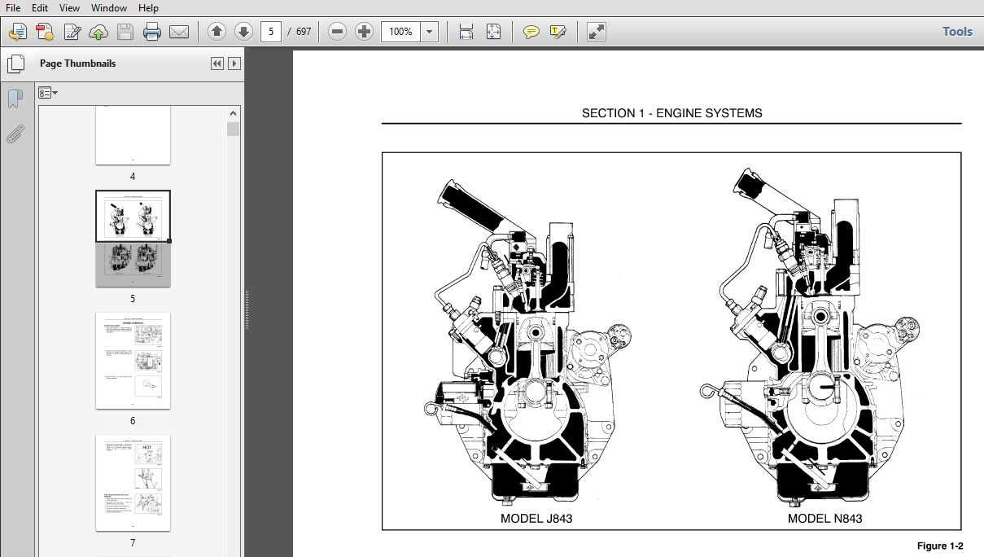The height and width of the screenshot is (557, 984).
Task: Open the Tools pane
Action: coord(957,32)
